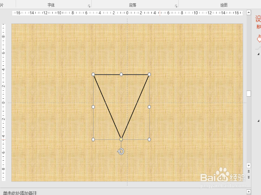Viewport: 261px width, 195px height.
Task: Select the top-middle resize handle of triangle
Action: [121, 74]
